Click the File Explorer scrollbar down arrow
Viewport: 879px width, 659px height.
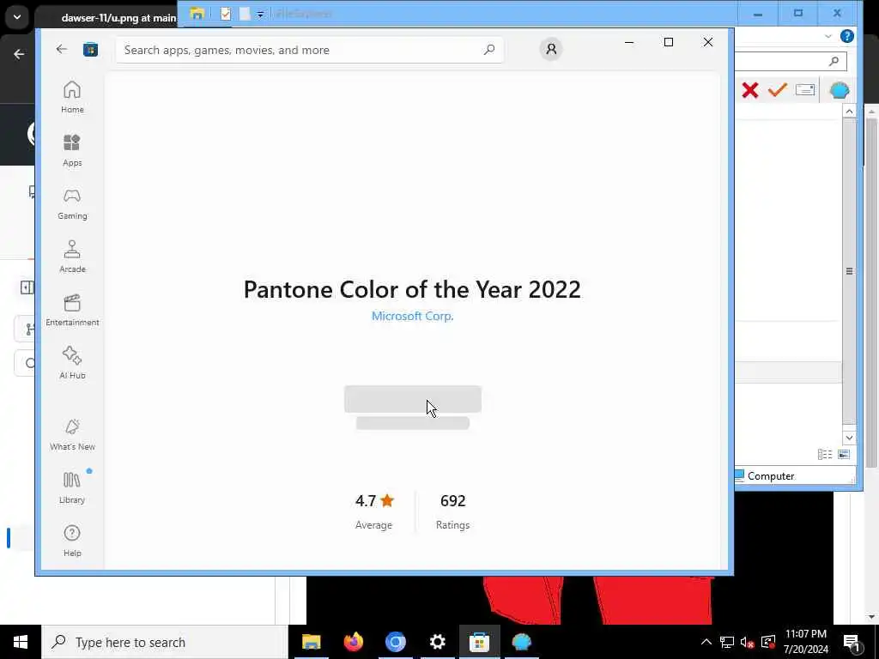tap(849, 438)
